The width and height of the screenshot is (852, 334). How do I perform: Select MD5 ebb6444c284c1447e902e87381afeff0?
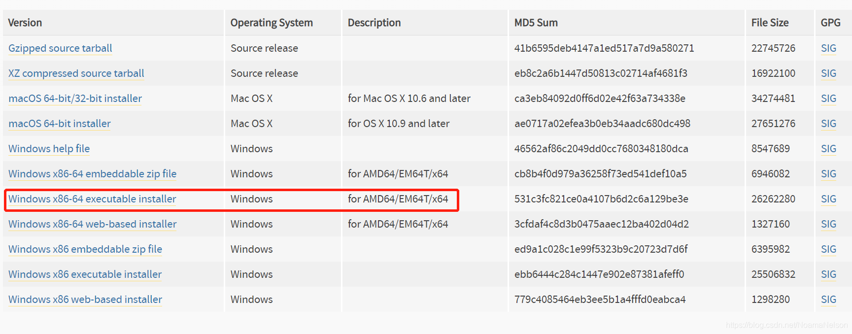(599, 274)
